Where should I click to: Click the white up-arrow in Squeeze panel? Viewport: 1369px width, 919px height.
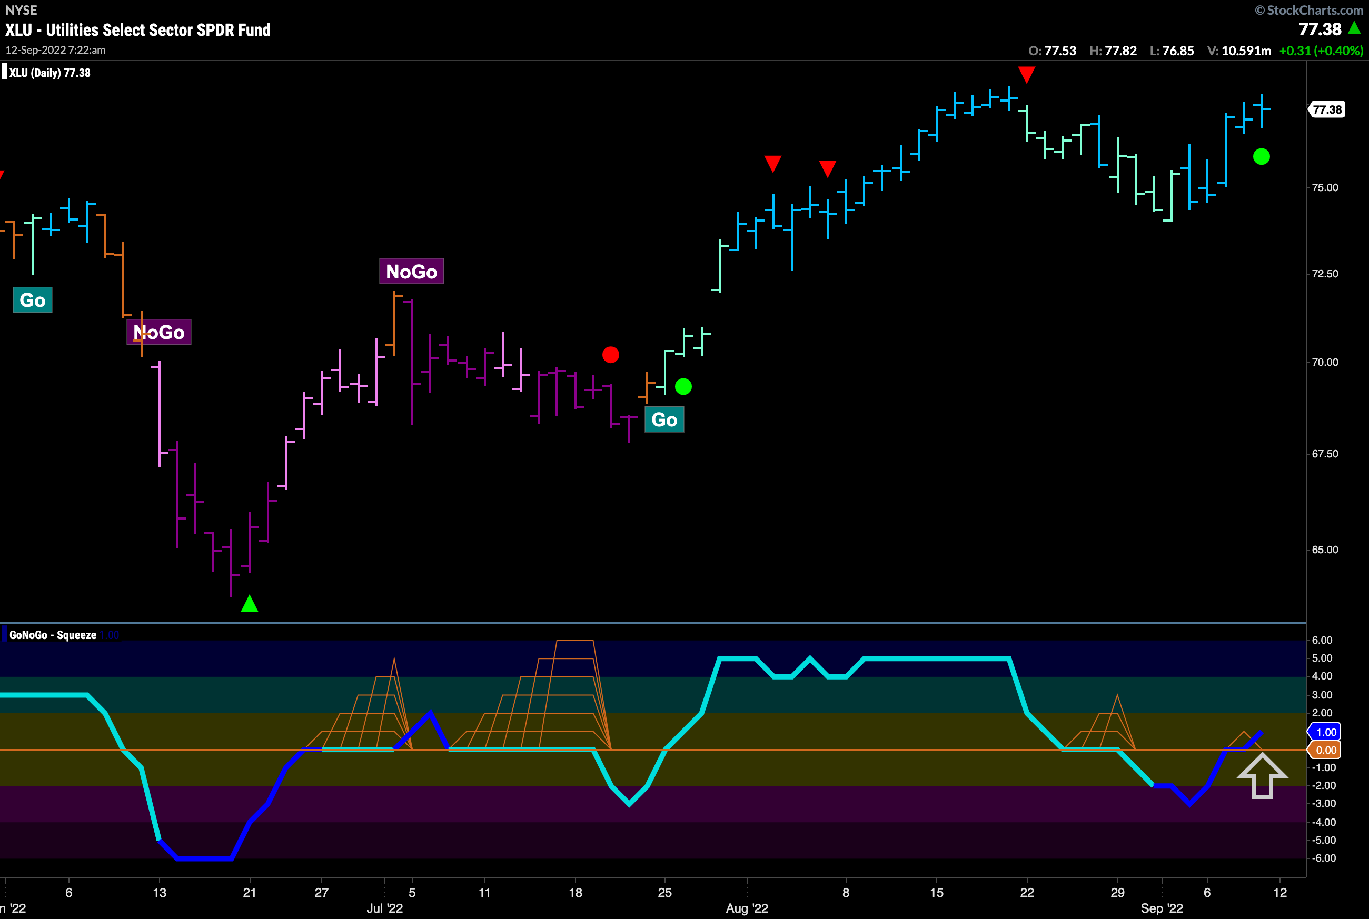(x=1262, y=776)
